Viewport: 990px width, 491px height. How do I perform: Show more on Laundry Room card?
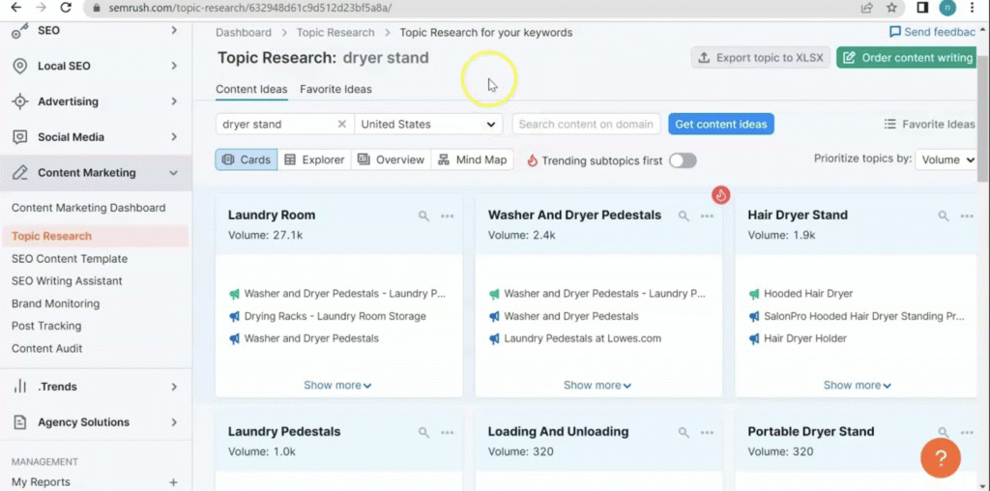[337, 385]
